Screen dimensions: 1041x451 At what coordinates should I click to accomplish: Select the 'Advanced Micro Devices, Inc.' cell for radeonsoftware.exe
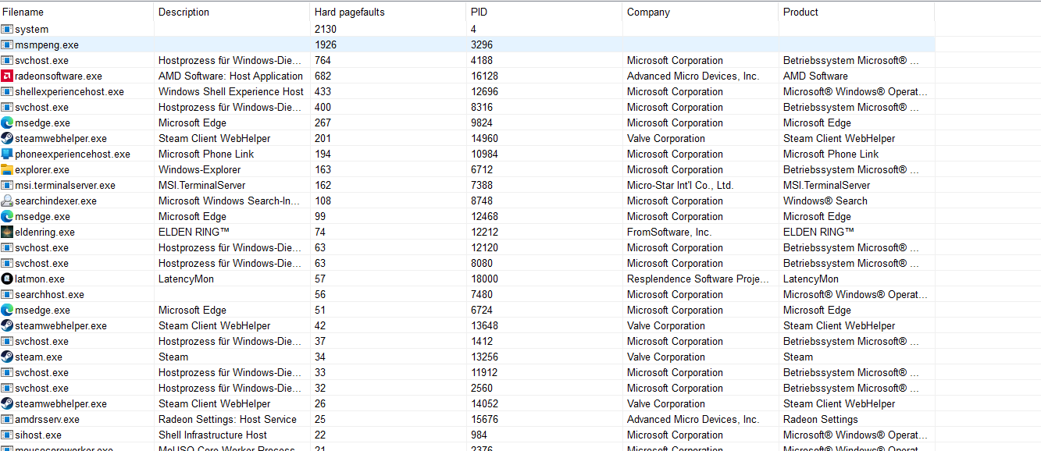[x=693, y=76]
